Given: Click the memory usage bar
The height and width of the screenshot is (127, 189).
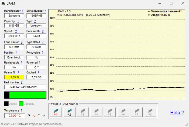Looking at the screenshot, I should point(25,95).
